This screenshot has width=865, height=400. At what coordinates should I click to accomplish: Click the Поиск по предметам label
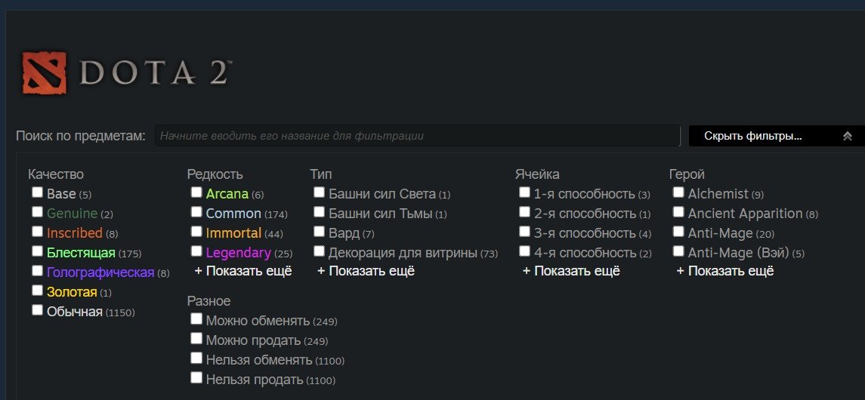[81, 136]
